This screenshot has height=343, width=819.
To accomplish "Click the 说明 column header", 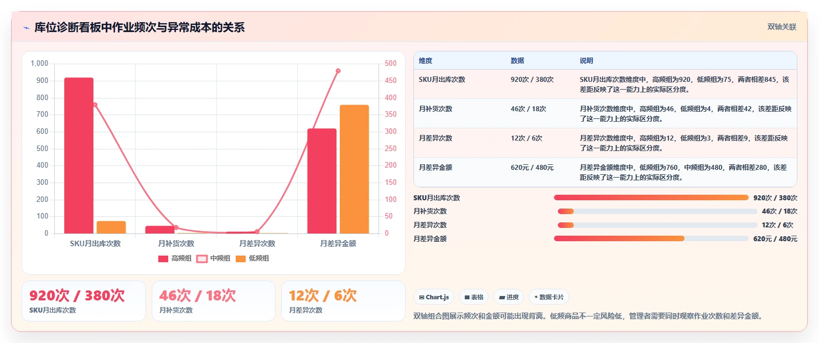I will tap(587, 60).
